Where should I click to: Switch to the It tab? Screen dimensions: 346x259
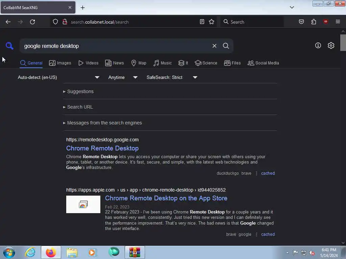[x=183, y=63]
